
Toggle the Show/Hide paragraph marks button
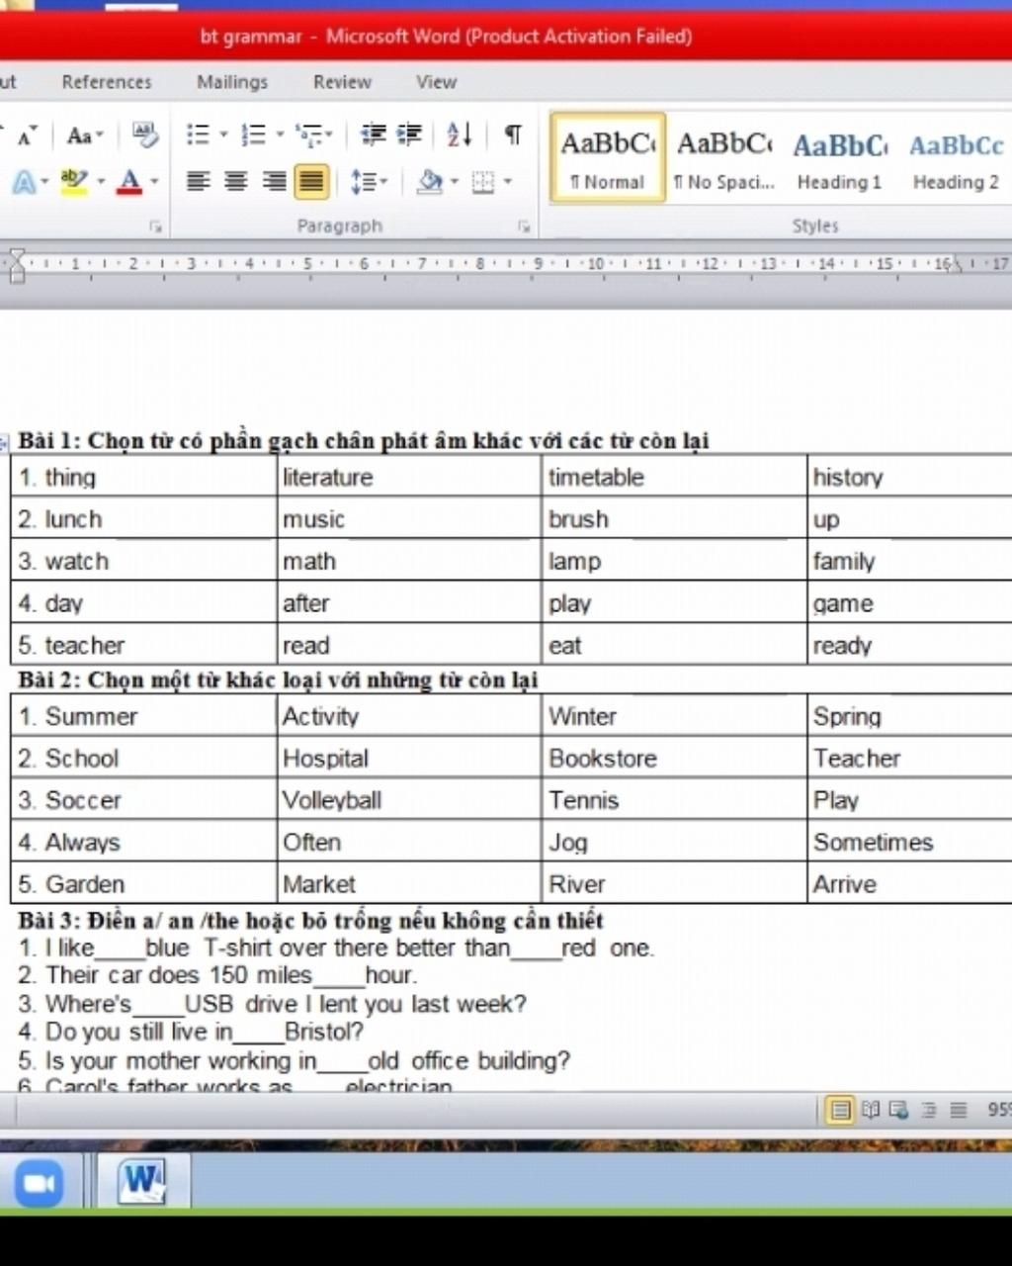tap(512, 135)
